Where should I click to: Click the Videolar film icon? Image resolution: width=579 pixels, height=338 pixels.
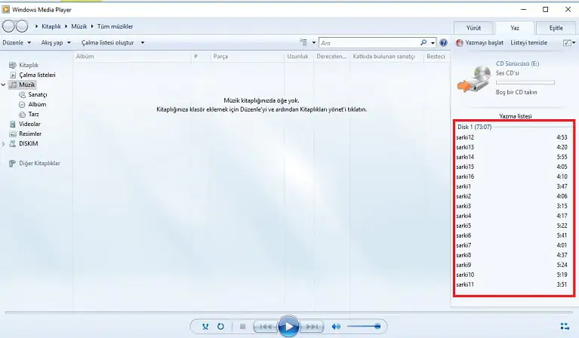pyautogui.click(x=13, y=124)
